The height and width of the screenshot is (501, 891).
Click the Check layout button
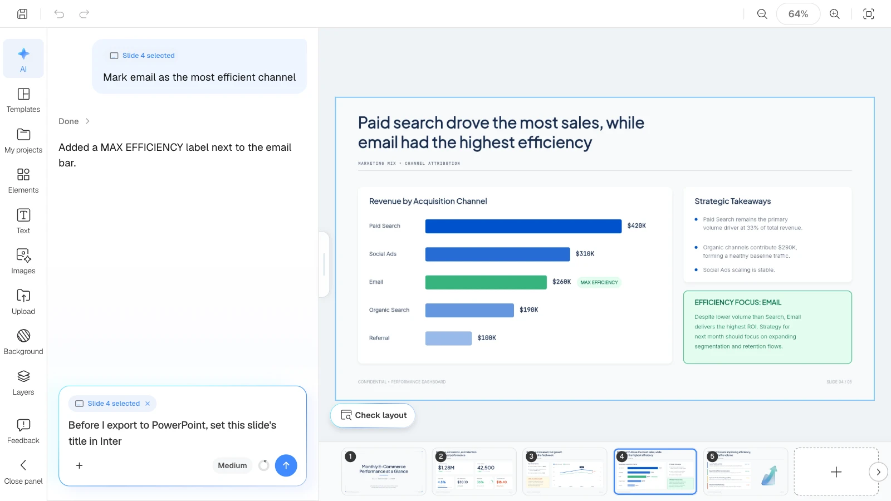point(373,415)
